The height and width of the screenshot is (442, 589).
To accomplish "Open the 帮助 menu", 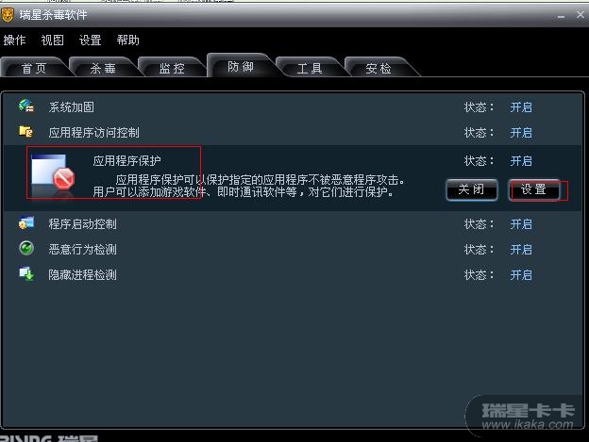I will coord(127,40).
